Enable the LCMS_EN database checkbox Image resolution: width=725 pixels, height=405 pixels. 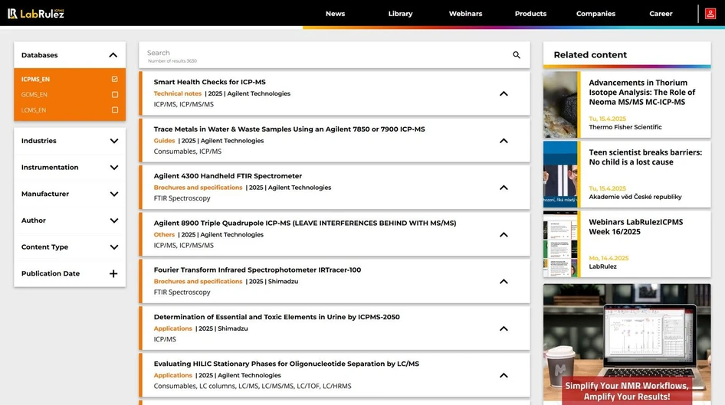(x=115, y=110)
